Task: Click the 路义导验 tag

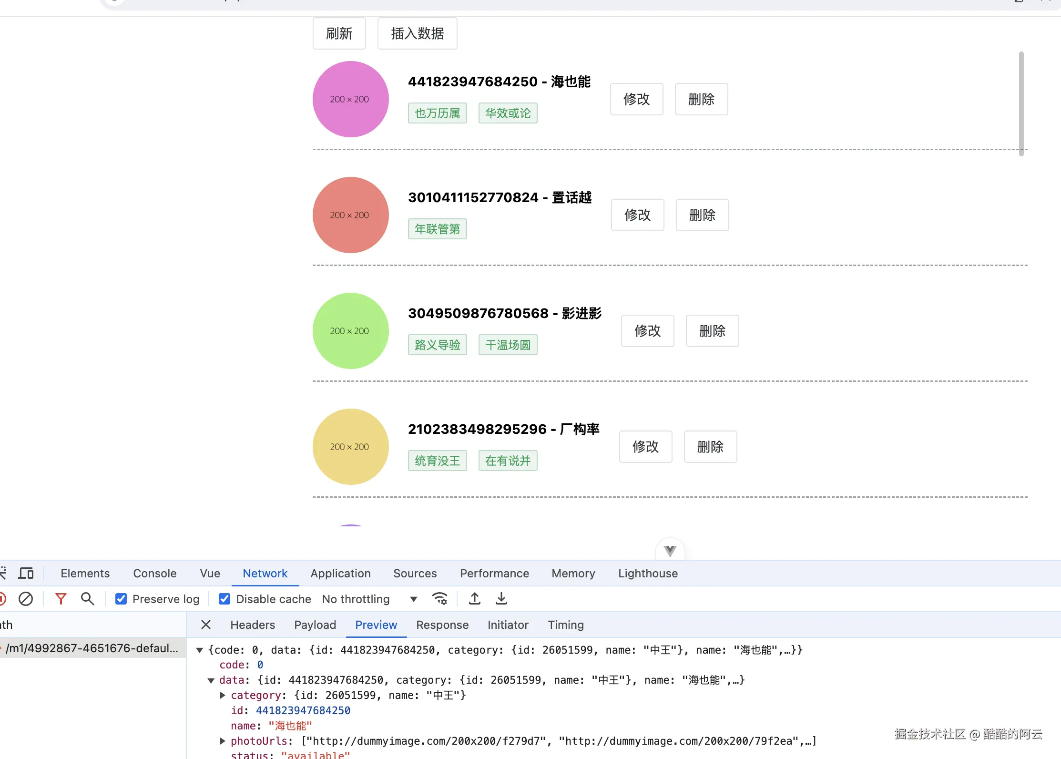Action: (x=438, y=345)
